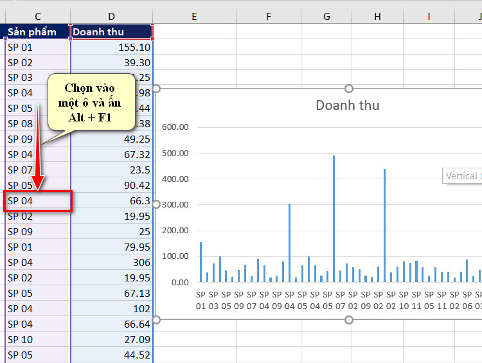Click SP 07 cell beside 23.5
The height and width of the screenshot is (363, 482).
38,170
